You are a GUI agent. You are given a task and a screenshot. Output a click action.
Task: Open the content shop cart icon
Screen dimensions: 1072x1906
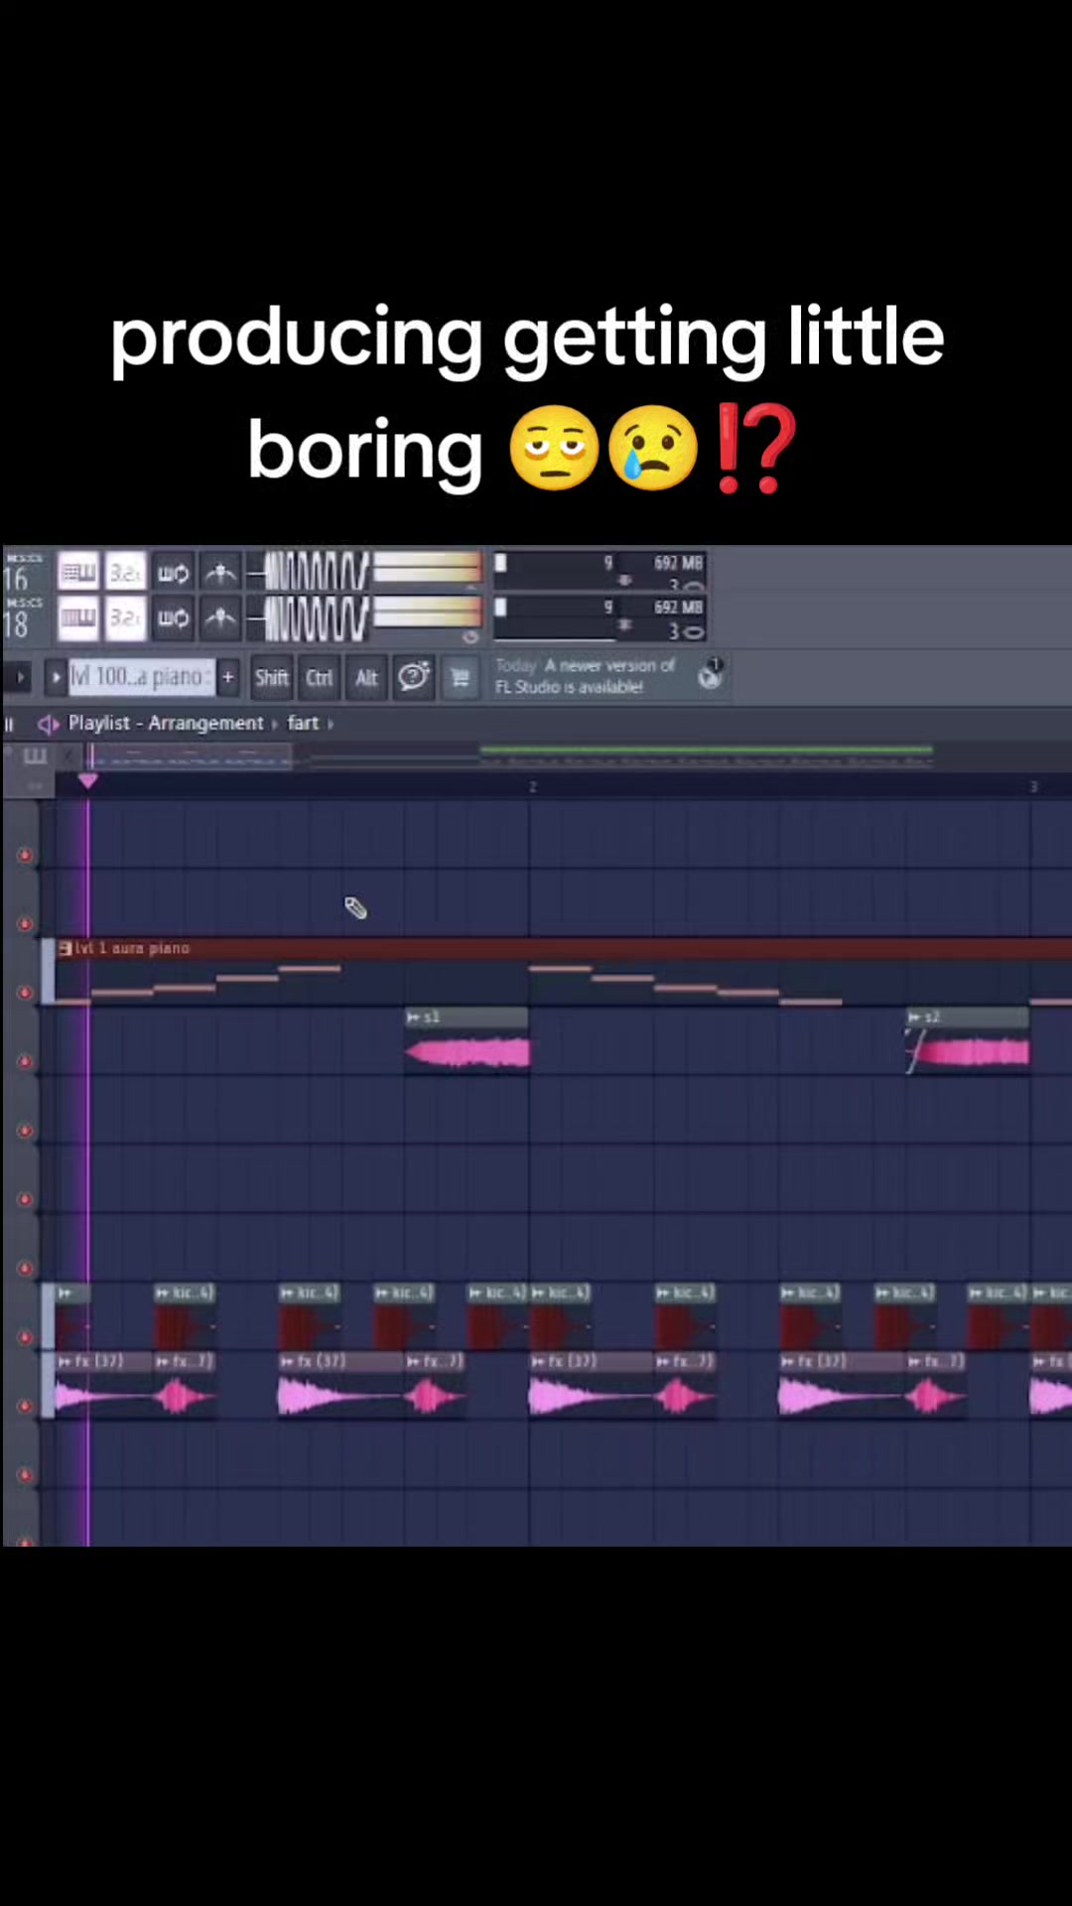pyautogui.click(x=460, y=677)
